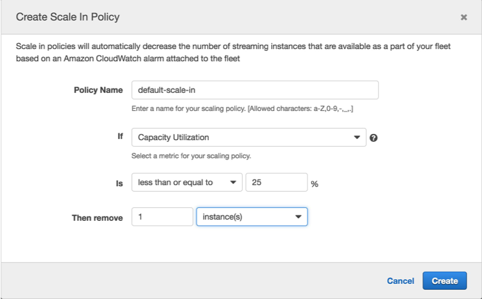Open the Capacity Utilization metric dropdown
The width and height of the screenshot is (482, 299).
coord(249,137)
